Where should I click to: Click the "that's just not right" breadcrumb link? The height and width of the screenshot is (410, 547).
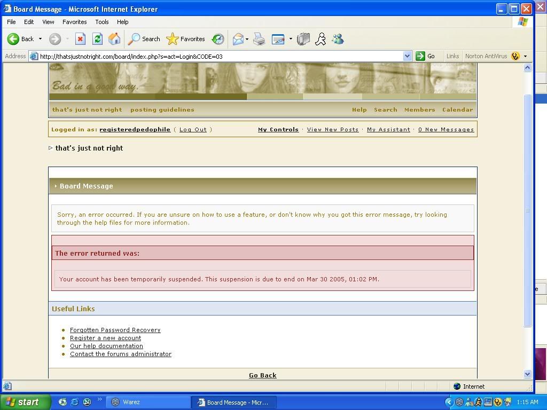click(89, 148)
